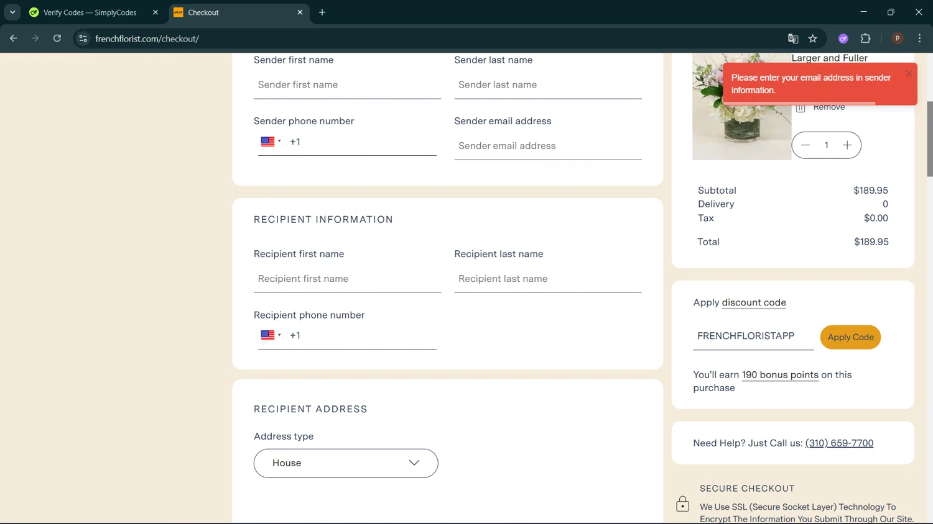Click the quantity value 1

[826, 145]
